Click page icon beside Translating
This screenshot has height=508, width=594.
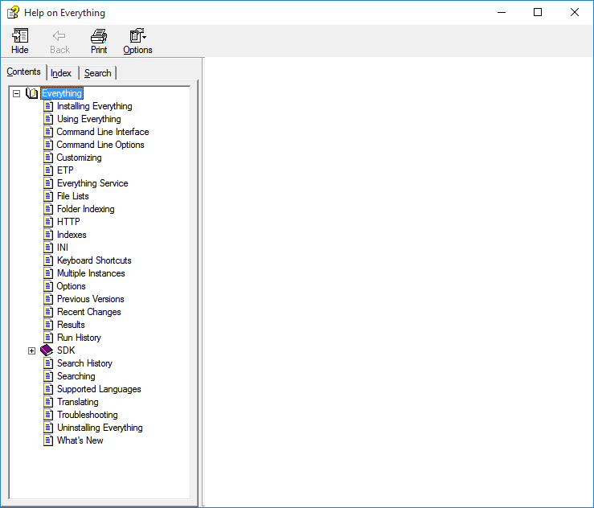coord(48,402)
